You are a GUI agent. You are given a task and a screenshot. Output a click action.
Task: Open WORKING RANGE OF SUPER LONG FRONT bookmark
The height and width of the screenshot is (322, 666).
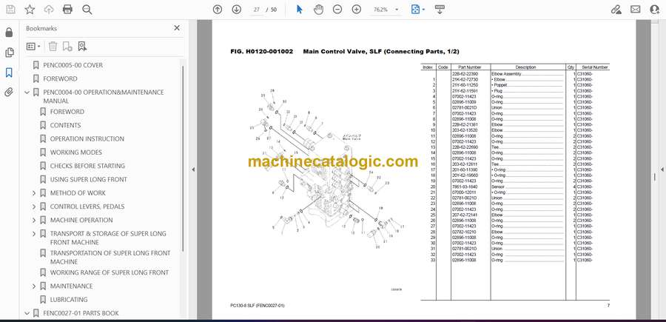point(110,272)
